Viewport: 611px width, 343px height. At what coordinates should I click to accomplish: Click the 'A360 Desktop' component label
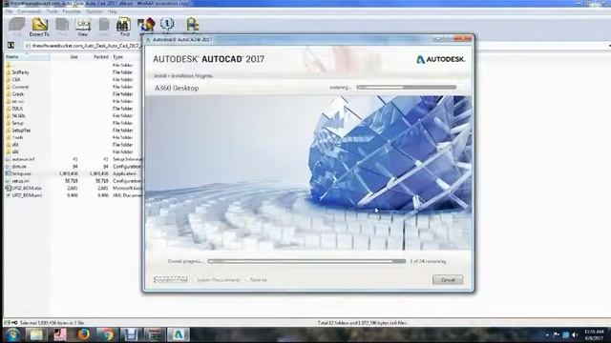[x=177, y=88]
